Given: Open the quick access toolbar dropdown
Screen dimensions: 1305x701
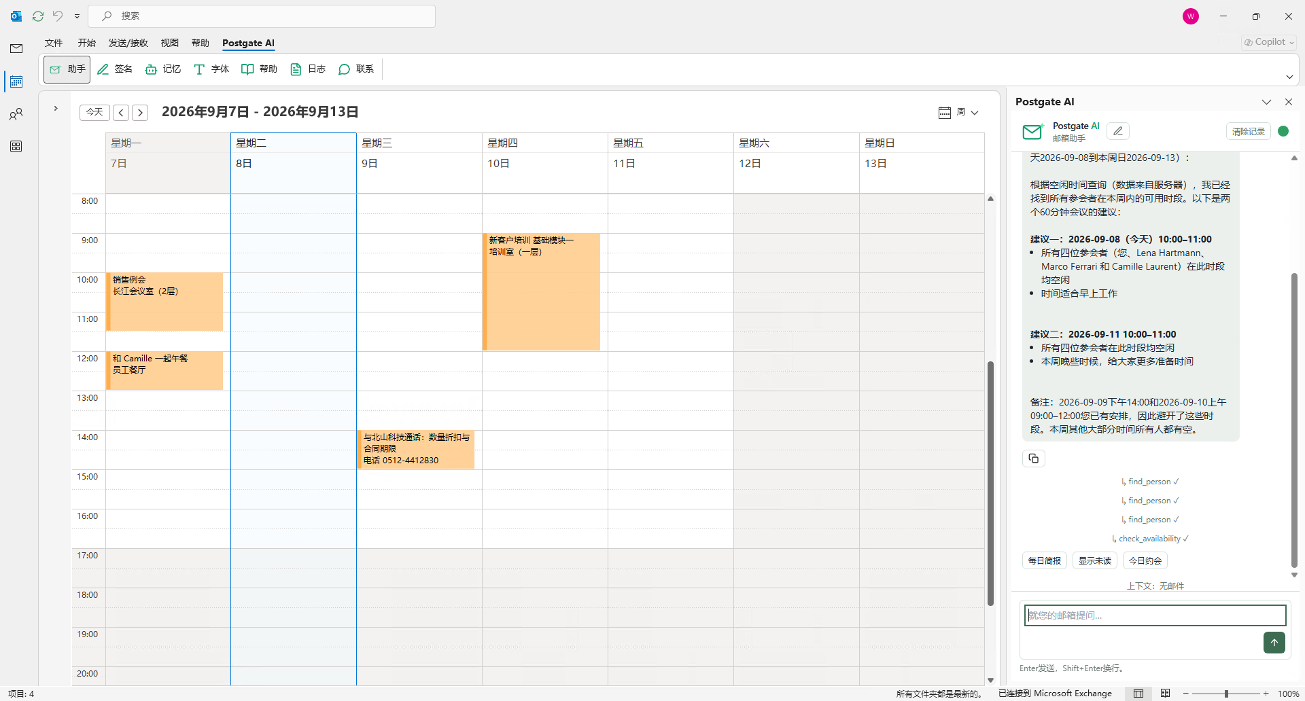Looking at the screenshot, I should [77, 16].
